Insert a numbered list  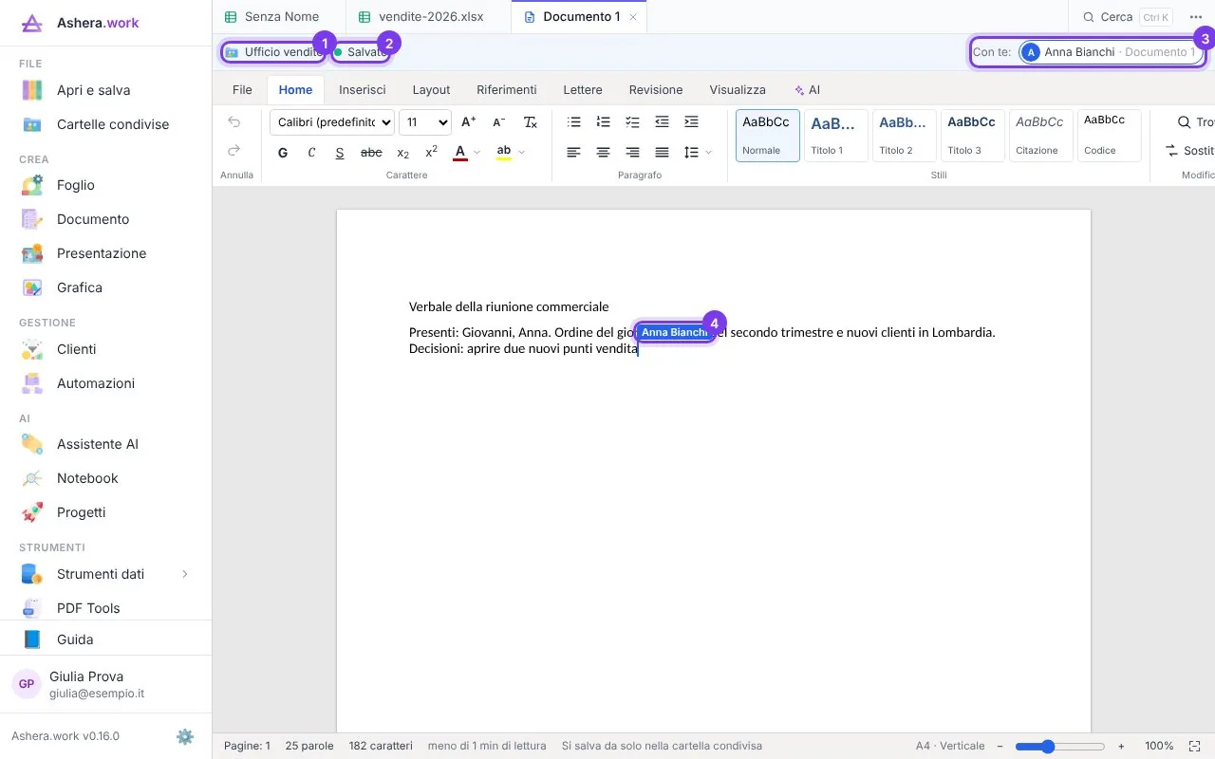pyautogui.click(x=603, y=121)
